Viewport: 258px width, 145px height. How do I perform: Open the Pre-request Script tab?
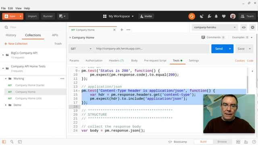155,60
